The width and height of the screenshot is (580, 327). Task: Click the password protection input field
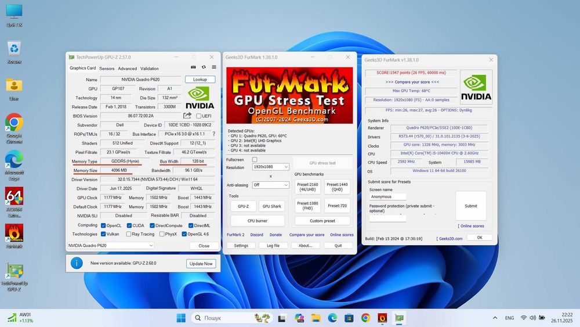(x=387, y=218)
